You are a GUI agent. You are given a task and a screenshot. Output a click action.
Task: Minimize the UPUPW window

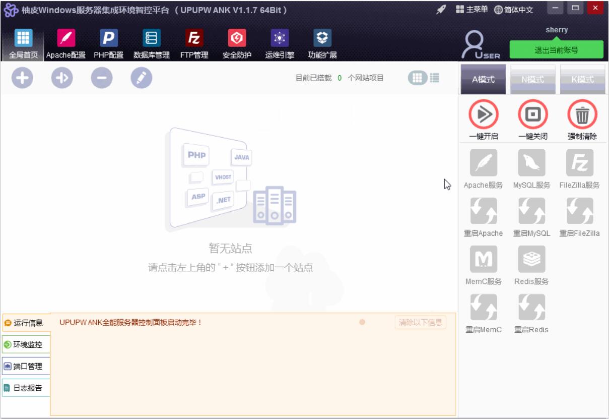556,8
